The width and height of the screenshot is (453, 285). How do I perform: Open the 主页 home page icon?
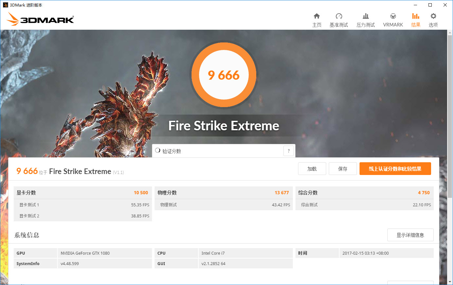pyautogui.click(x=317, y=19)
